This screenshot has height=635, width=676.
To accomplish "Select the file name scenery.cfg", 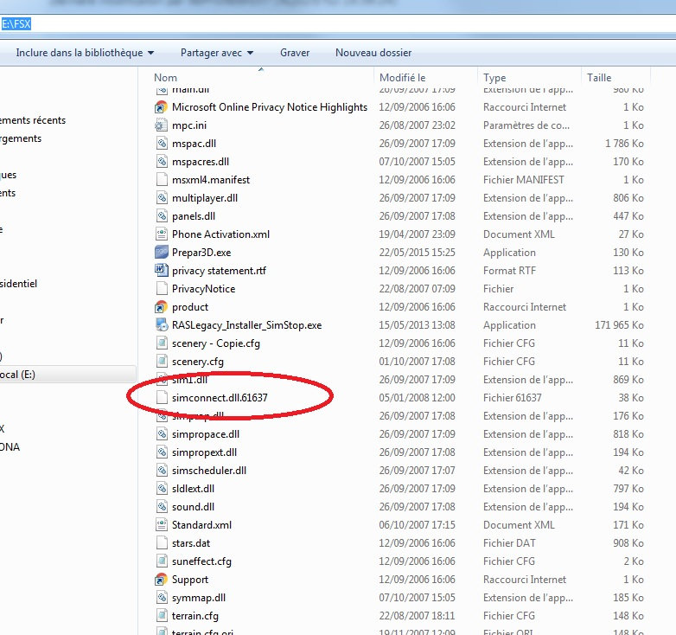I will [x=197, y=362].
